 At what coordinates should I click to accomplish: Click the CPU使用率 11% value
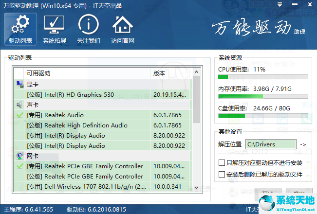click(260, 70)
